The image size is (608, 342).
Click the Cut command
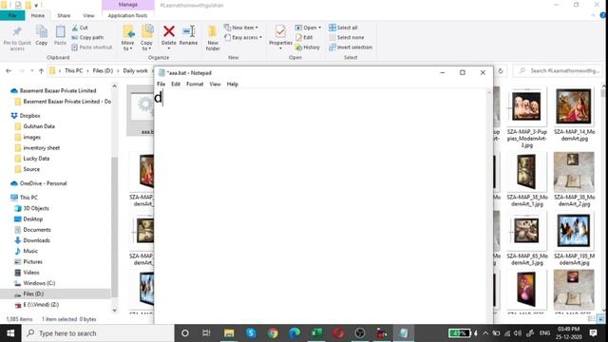click(80, 28)
